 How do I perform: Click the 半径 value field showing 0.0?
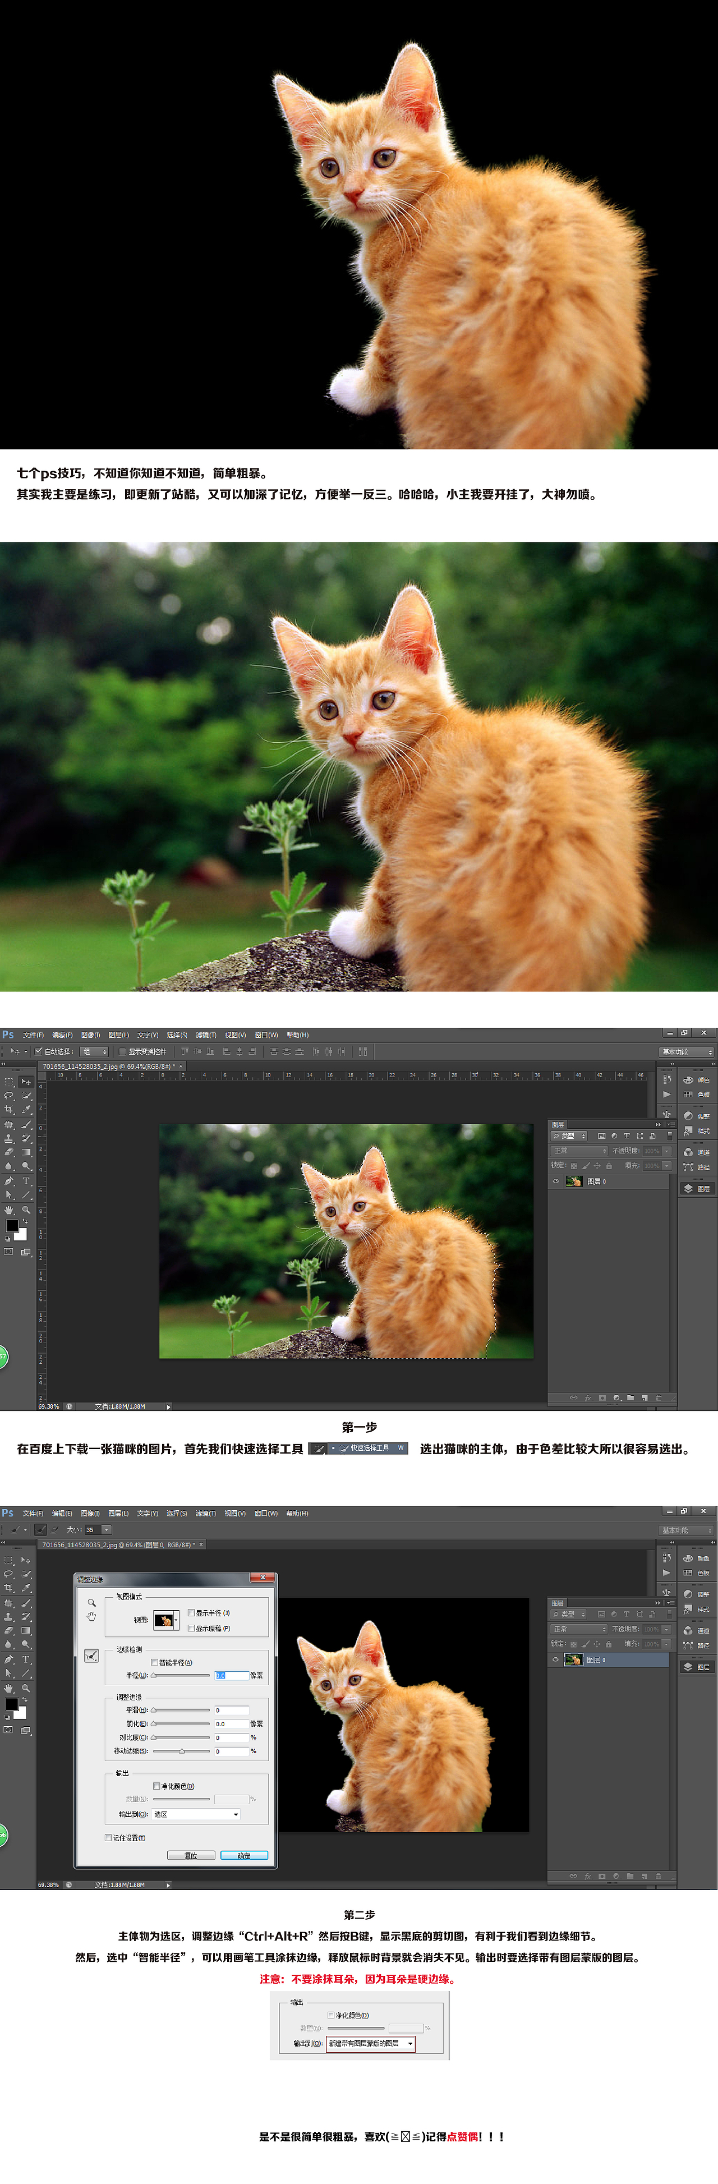click(x=232, y=1675)
